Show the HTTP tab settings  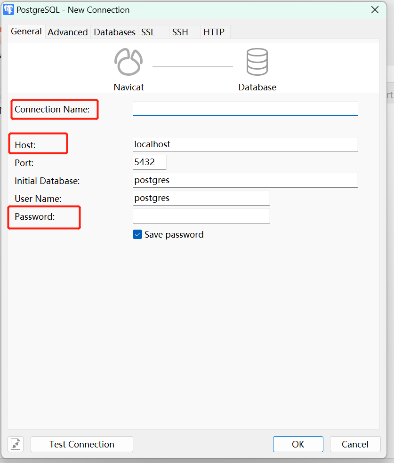[214, 32]
